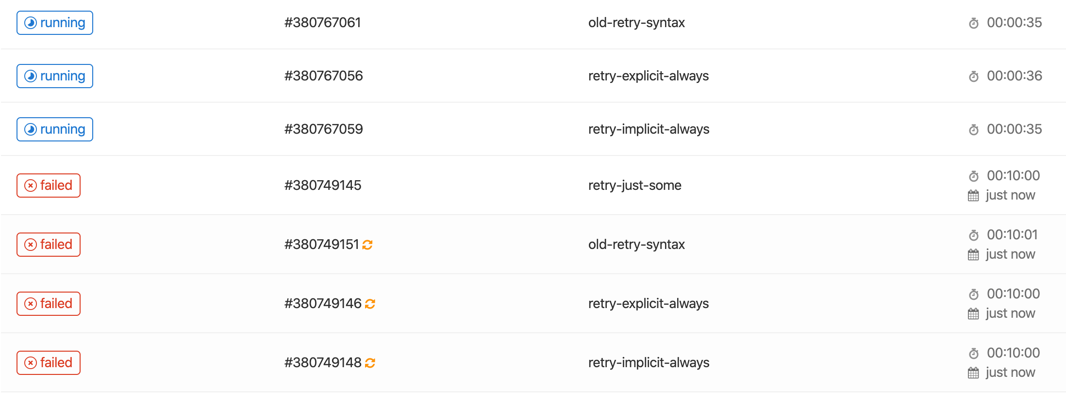Open job link #380749145
The height and width of the screenshot is (403, 1066).
(323, 186)
